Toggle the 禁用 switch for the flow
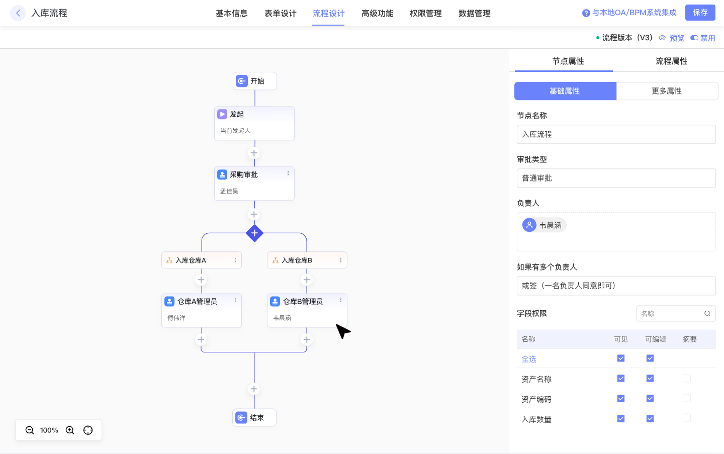The width and height of the screenshot is (724, 454). 694,38
